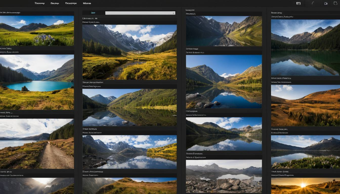
Task: Select the blue sky mountain reflection with rocks
Action: pos(224,82)
